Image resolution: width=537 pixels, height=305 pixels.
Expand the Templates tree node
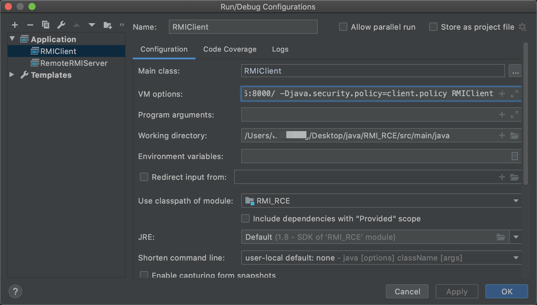pyautogui.click(x=12, y=75)
